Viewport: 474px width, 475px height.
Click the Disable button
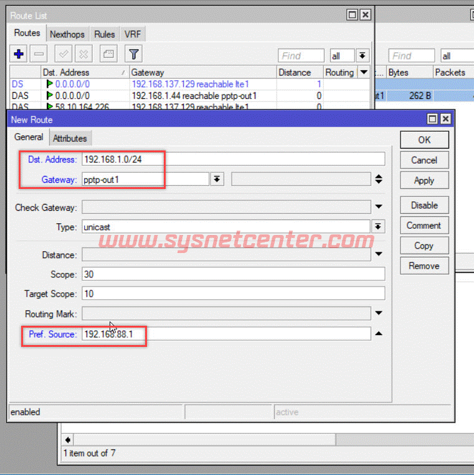(424, 205)
